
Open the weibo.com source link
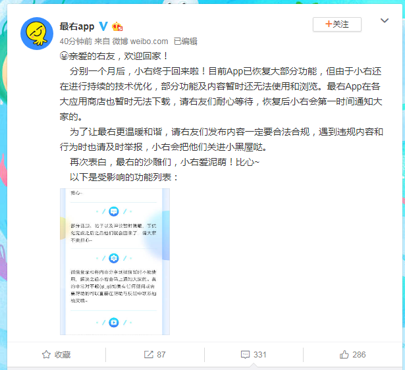(x=149, y=41)
